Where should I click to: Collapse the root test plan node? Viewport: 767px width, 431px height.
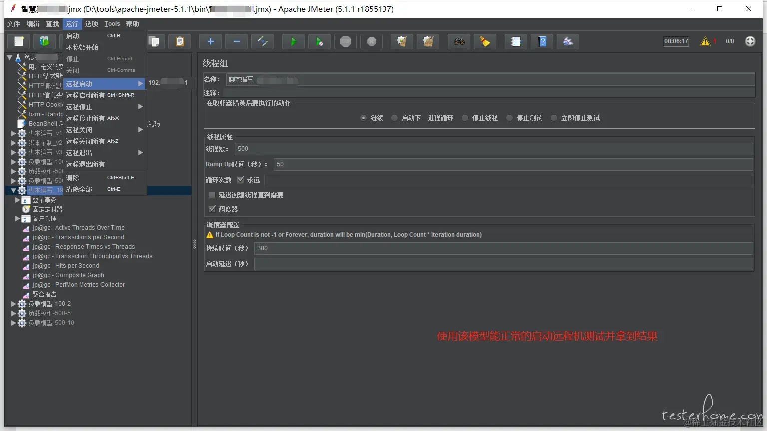click(x=9, y=58)
